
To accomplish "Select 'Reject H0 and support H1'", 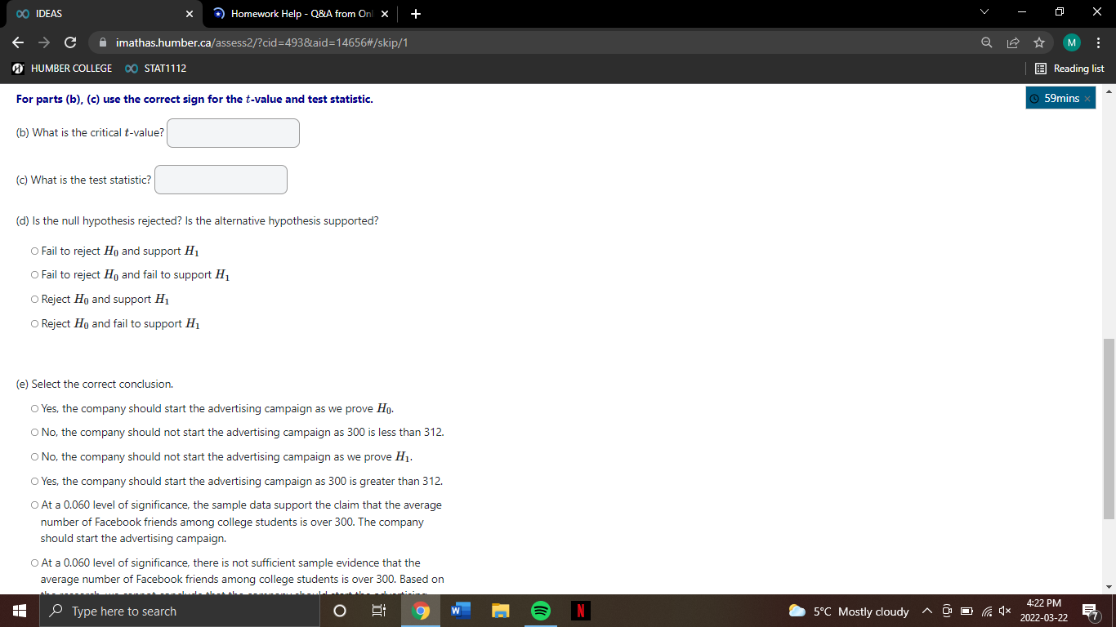I will 33,299.
